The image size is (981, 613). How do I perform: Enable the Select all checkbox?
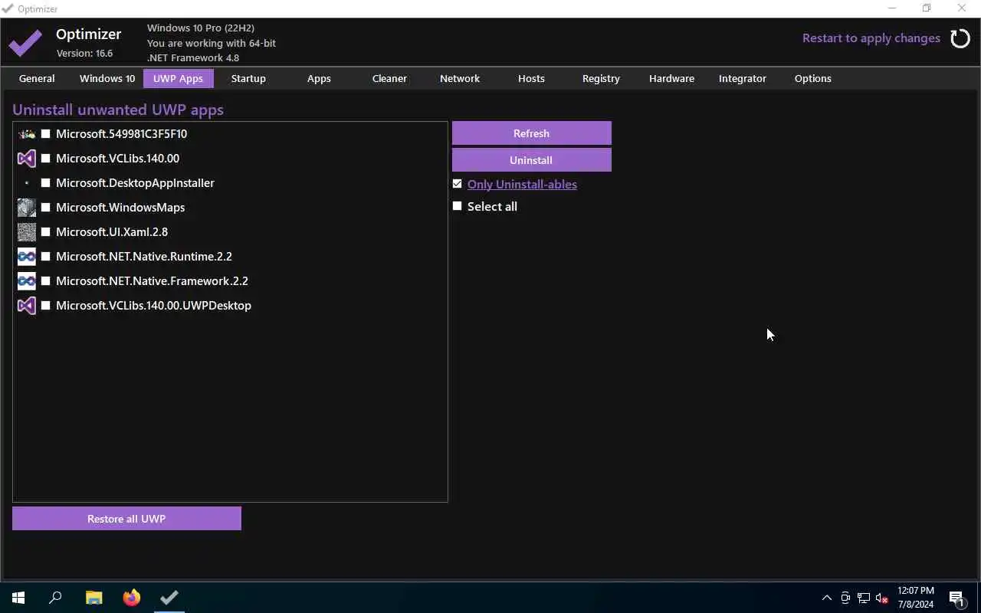point(458,206)
